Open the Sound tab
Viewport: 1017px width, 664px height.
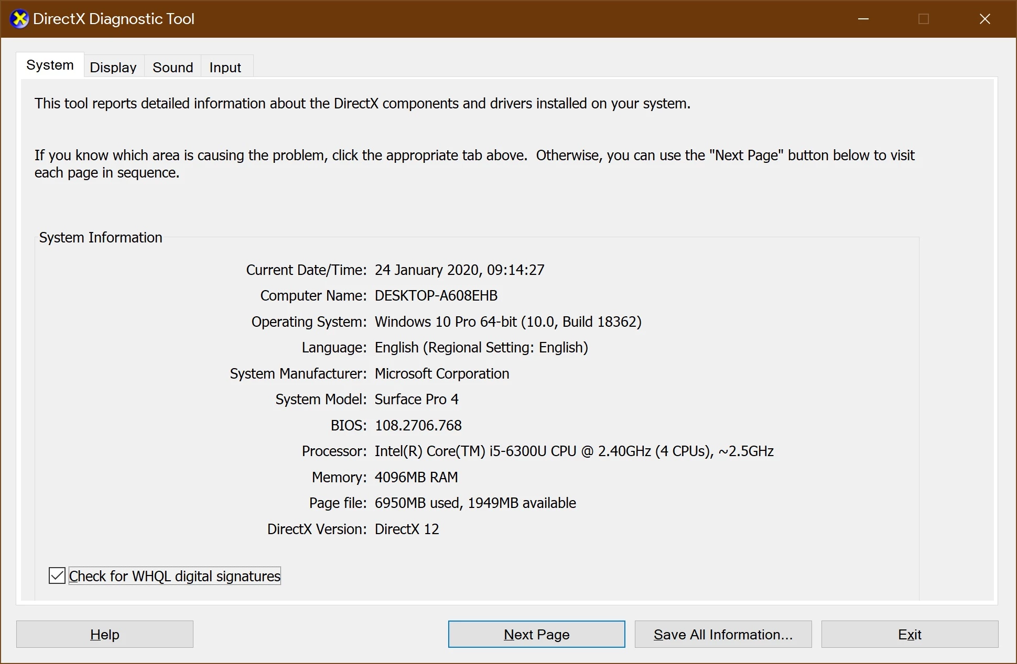click(x=172, y=68)
